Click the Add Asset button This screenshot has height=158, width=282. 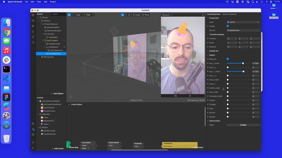(x=58, y=149)
